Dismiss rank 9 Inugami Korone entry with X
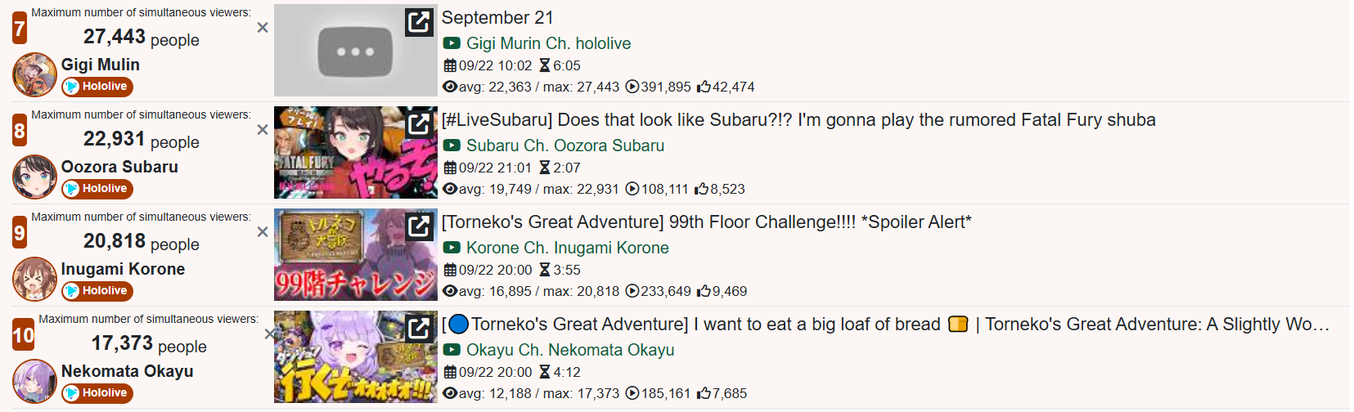This screenshot has height=412, width=1354. coord(263,232)
